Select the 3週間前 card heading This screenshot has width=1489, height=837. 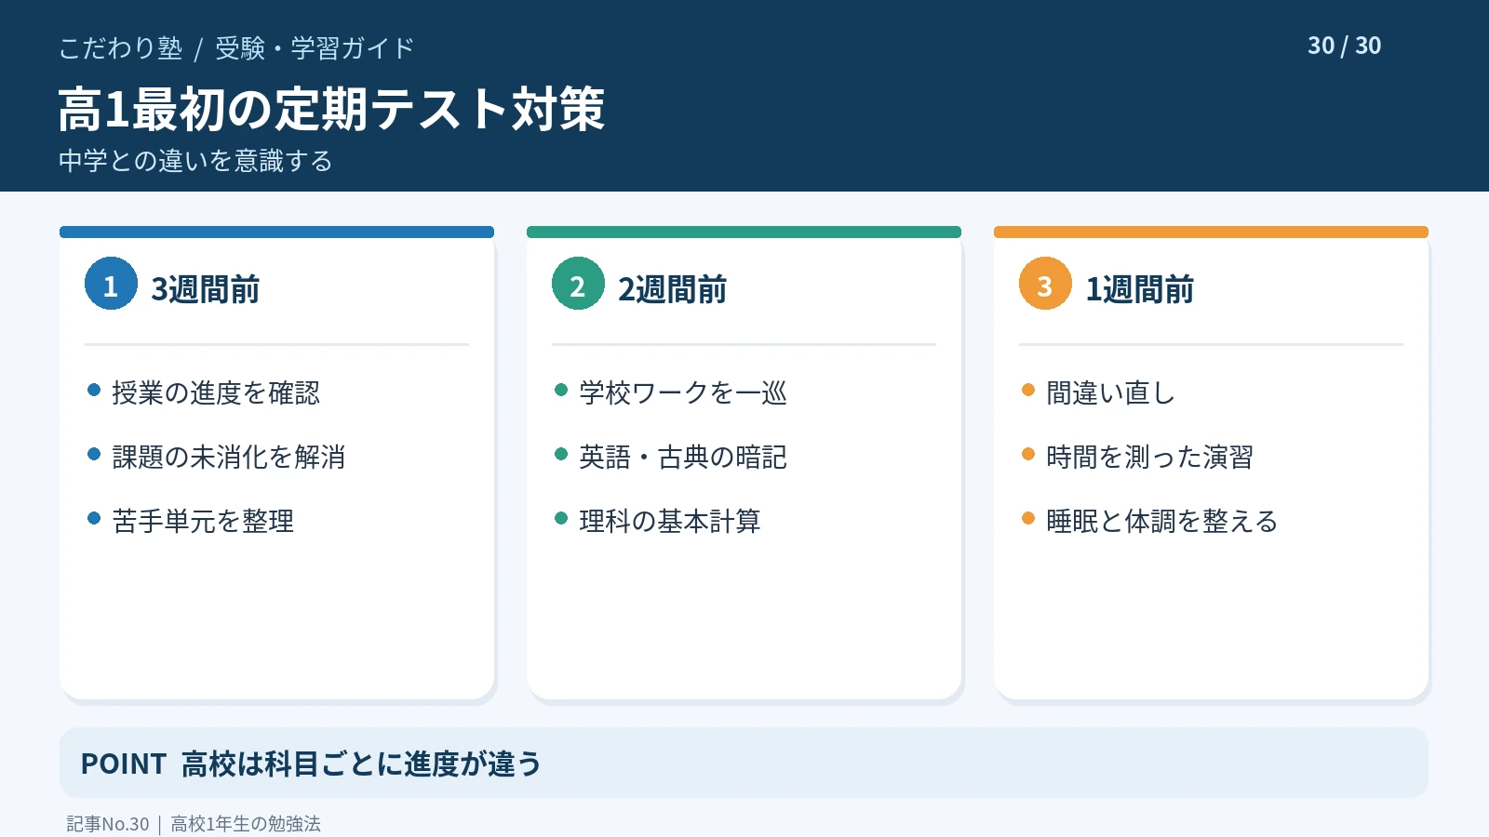(206, 289)
